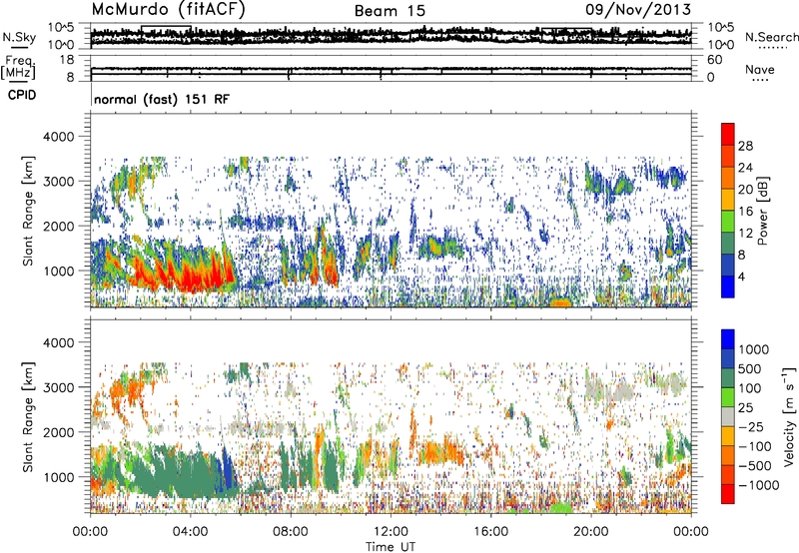Select the N.Sky legend label
This screenshot has width=799, height=553.
coord(19,37)
